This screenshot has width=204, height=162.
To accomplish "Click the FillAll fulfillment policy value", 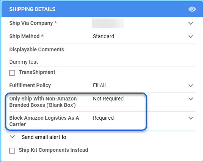I will pyautogui.click(x=99, y=85).
